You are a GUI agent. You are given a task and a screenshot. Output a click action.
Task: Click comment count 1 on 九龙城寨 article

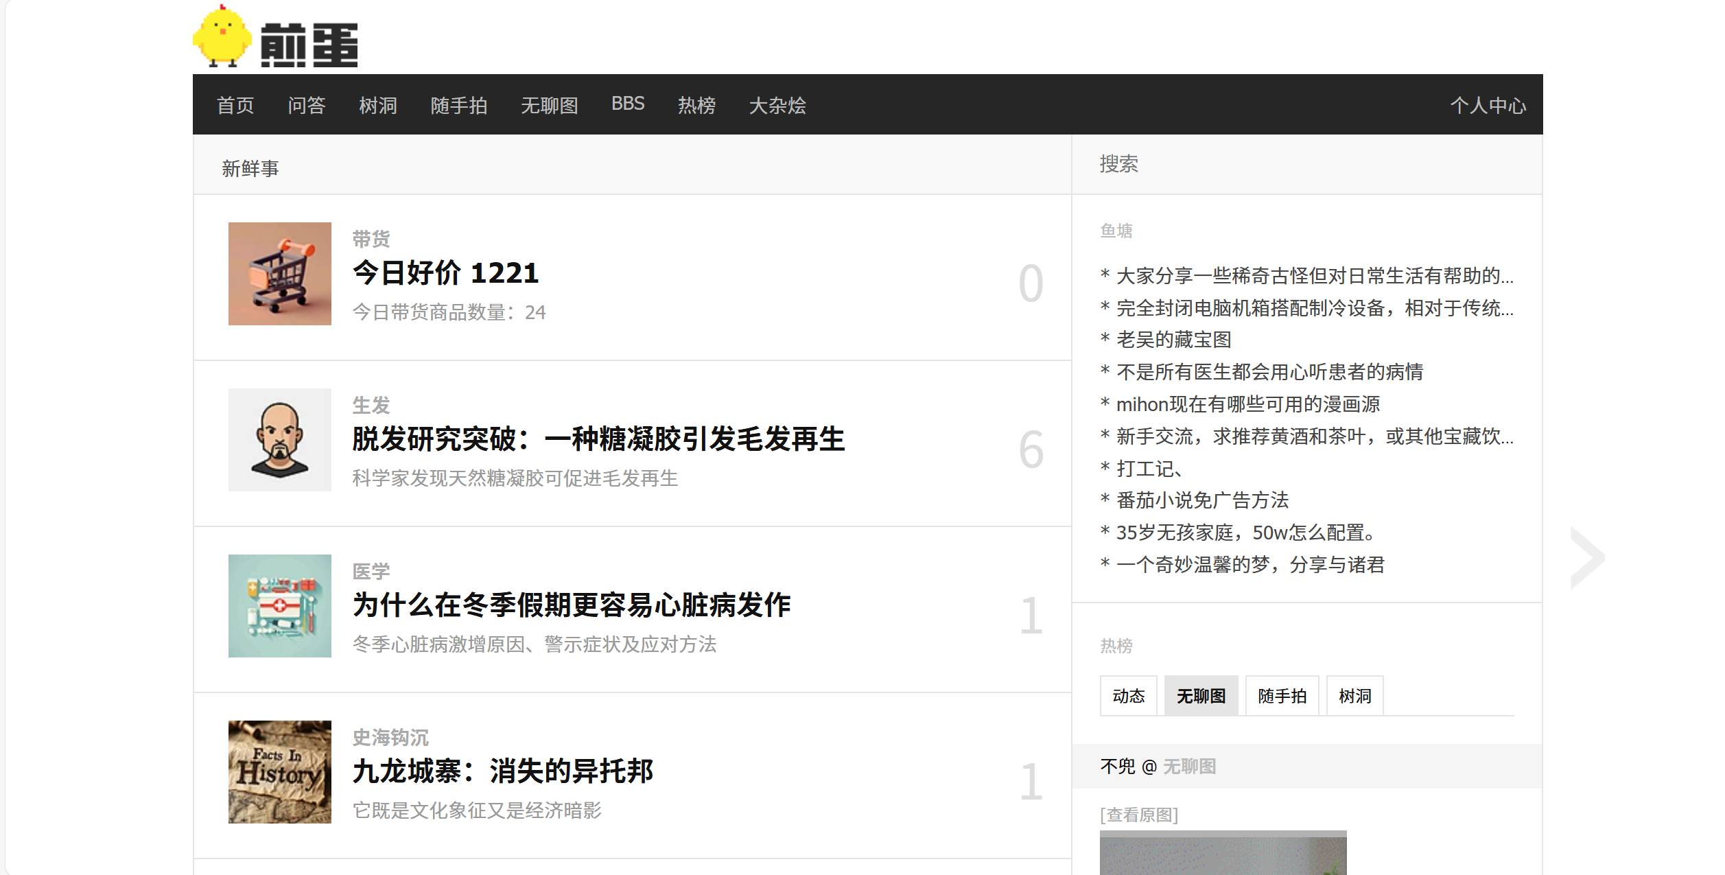pos(1031,782)
